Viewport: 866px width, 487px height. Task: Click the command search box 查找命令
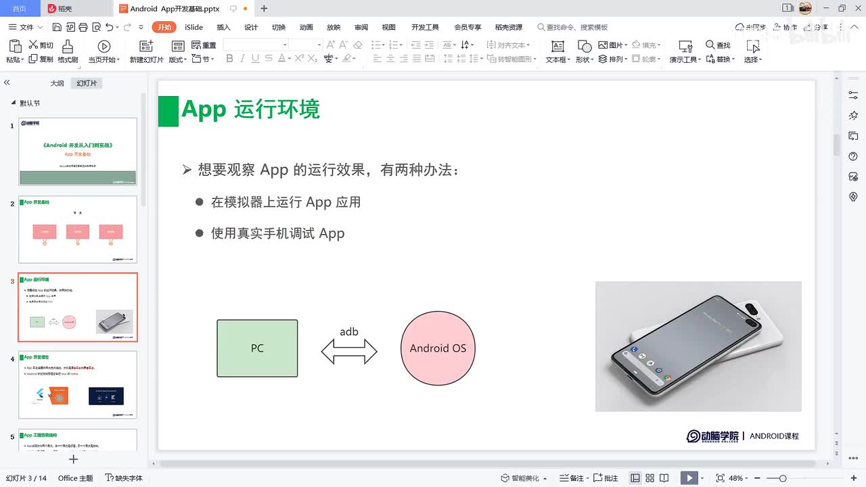pos(573,27)
